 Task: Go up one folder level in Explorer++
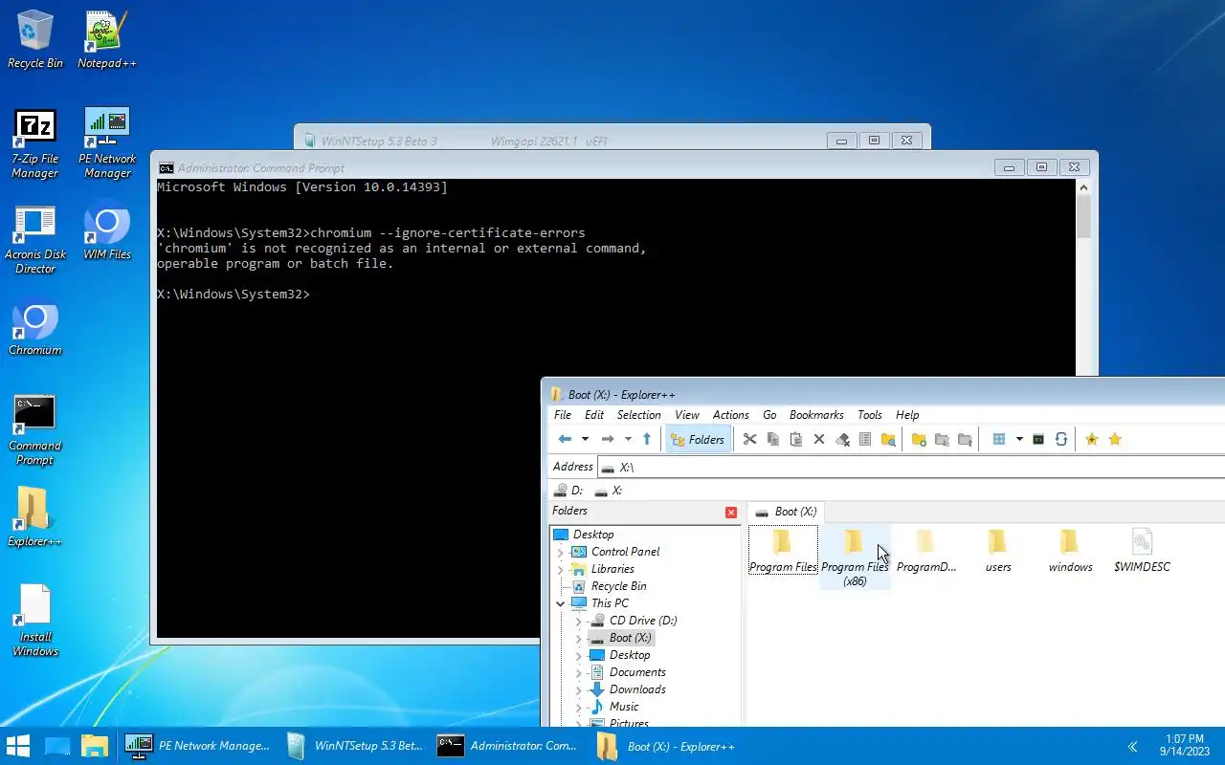(647, 439)
